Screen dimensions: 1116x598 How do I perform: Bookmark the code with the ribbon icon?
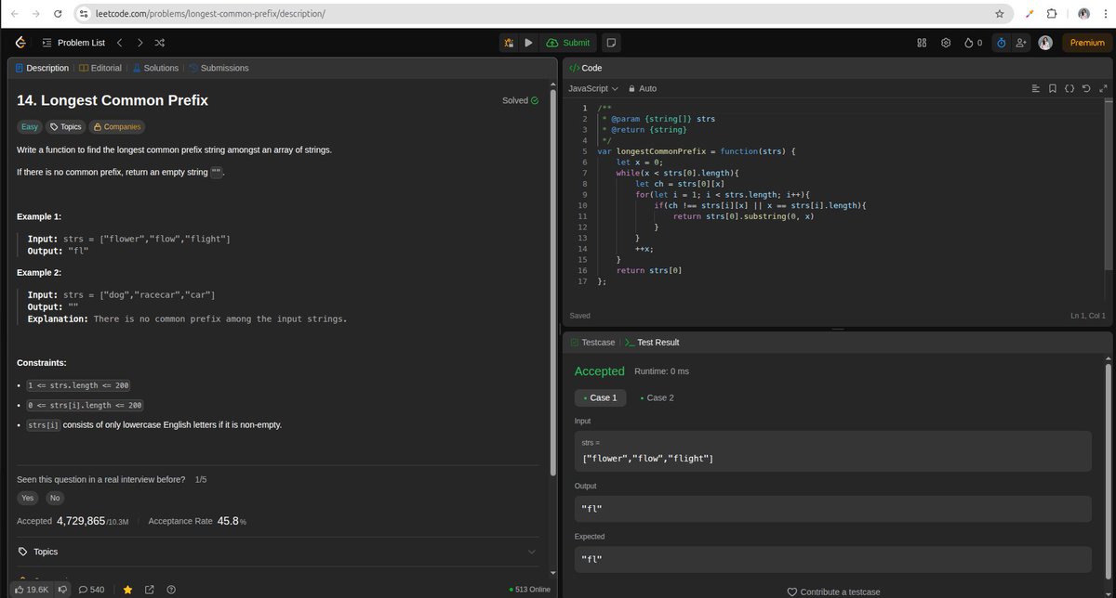click(x=1052, y=88)
